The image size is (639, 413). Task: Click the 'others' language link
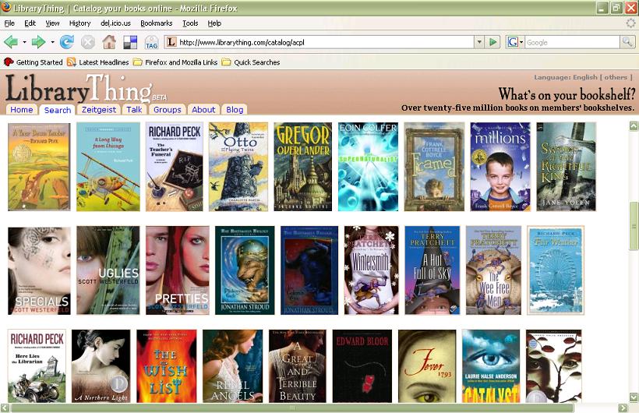[x=616, y=77]
